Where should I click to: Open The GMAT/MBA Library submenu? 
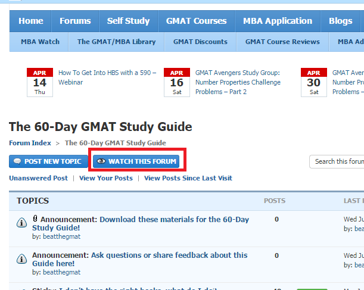pyautogui.click(x=117, y=42)
